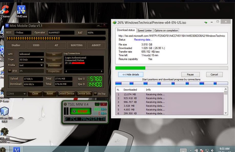This screenshot has width=235, height=152.
Task: Open the ROUTING tab
Action: (x=77, y=45)
